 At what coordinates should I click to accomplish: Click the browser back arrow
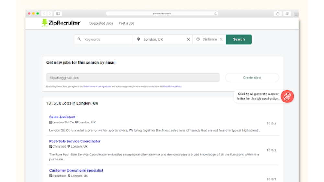click(x=44, y=14)
